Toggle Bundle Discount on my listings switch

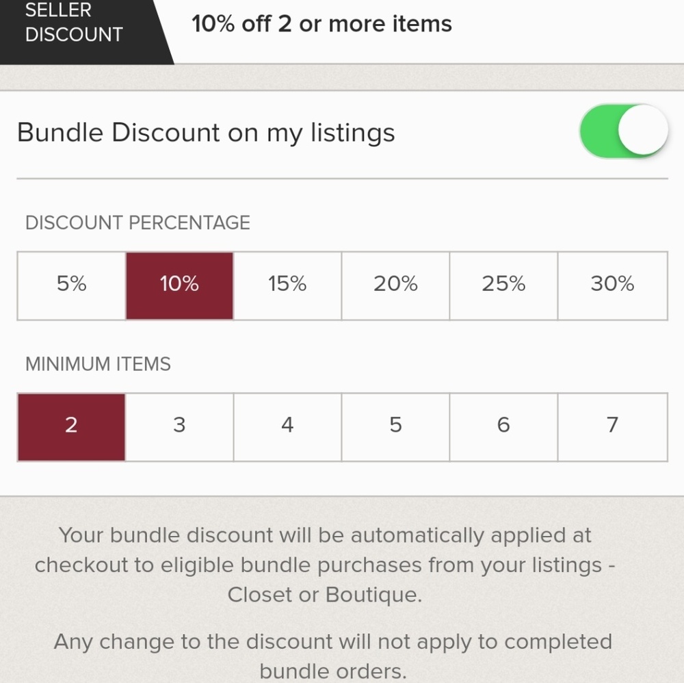(x=622, y=131)
